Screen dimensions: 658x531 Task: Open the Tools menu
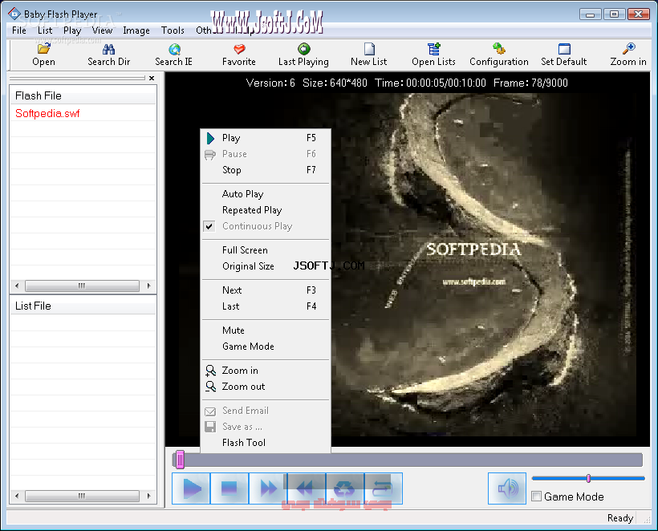173,30
